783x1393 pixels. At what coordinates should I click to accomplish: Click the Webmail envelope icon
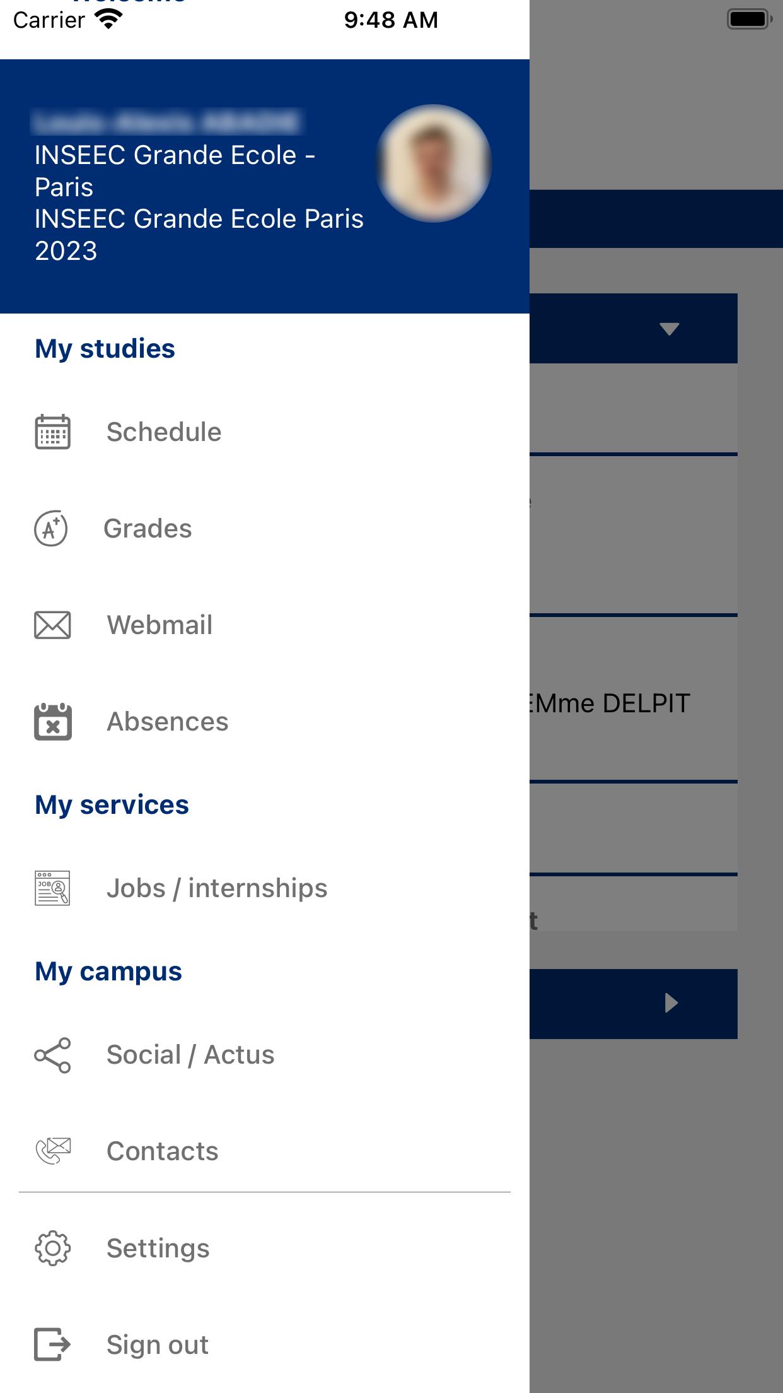[x=52, y=625]
